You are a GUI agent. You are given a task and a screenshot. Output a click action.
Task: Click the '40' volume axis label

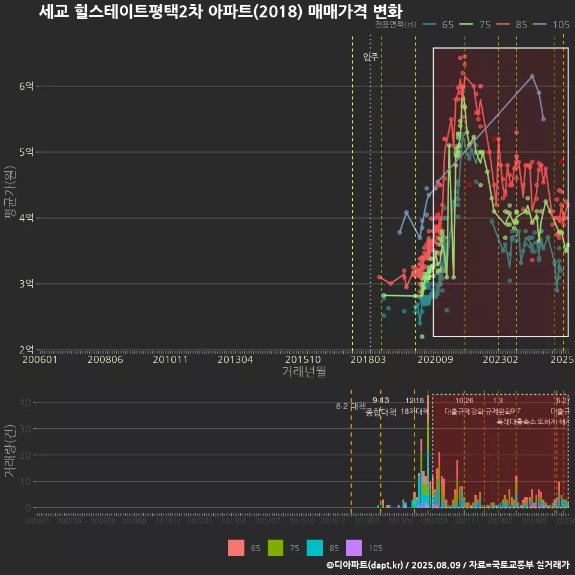pos(25,402)
